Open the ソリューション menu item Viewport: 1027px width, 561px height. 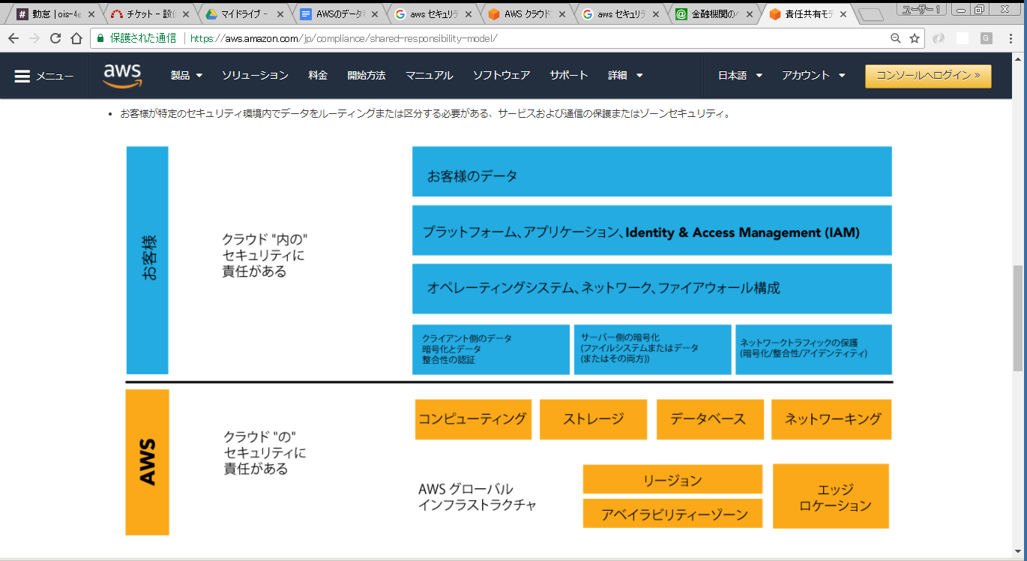255,75
